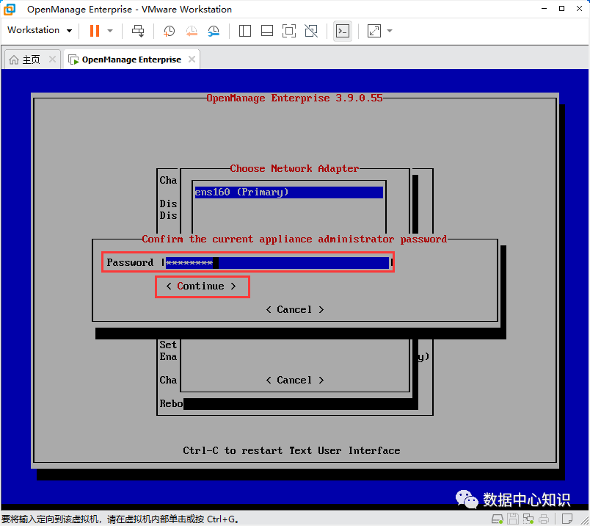This screenshot has height=526, width=590.
Task: Click the stretch guest display icon
Action: (374, 31)
